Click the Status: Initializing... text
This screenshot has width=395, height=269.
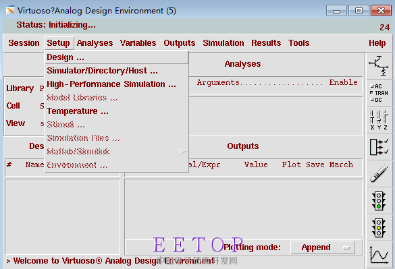pyautogui.click(x=56, y=25)
